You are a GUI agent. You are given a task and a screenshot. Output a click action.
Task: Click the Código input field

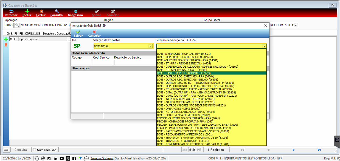pyautogui.click(x=81, y=62)
